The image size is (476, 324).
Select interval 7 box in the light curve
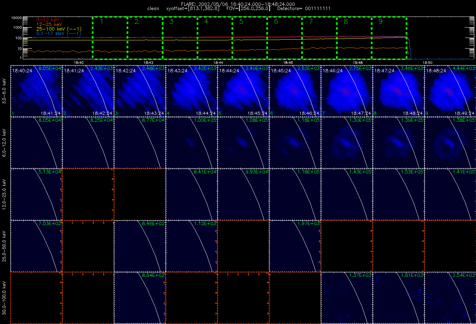click(x=319, y=38)
